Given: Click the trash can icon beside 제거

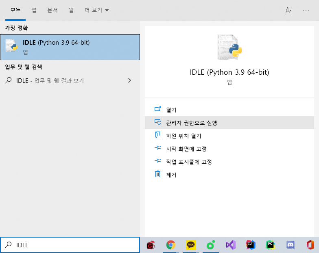Looking at the screenshot, I should [158, 174].
